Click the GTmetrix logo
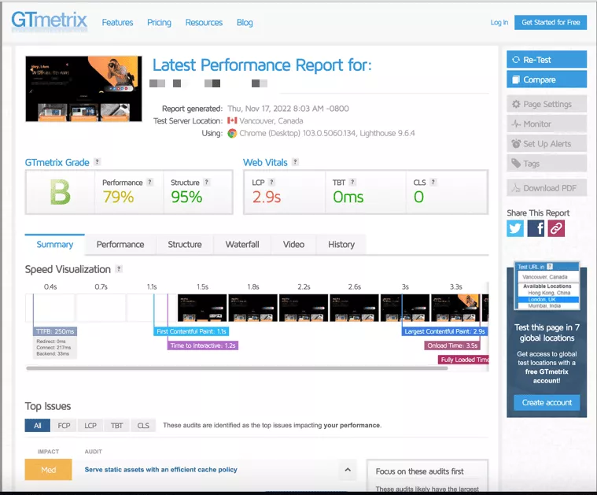 coord(49,21)
